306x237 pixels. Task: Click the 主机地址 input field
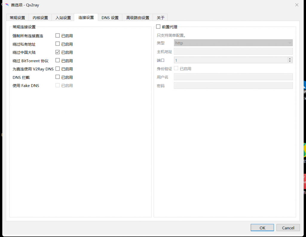tap(233, 51)
